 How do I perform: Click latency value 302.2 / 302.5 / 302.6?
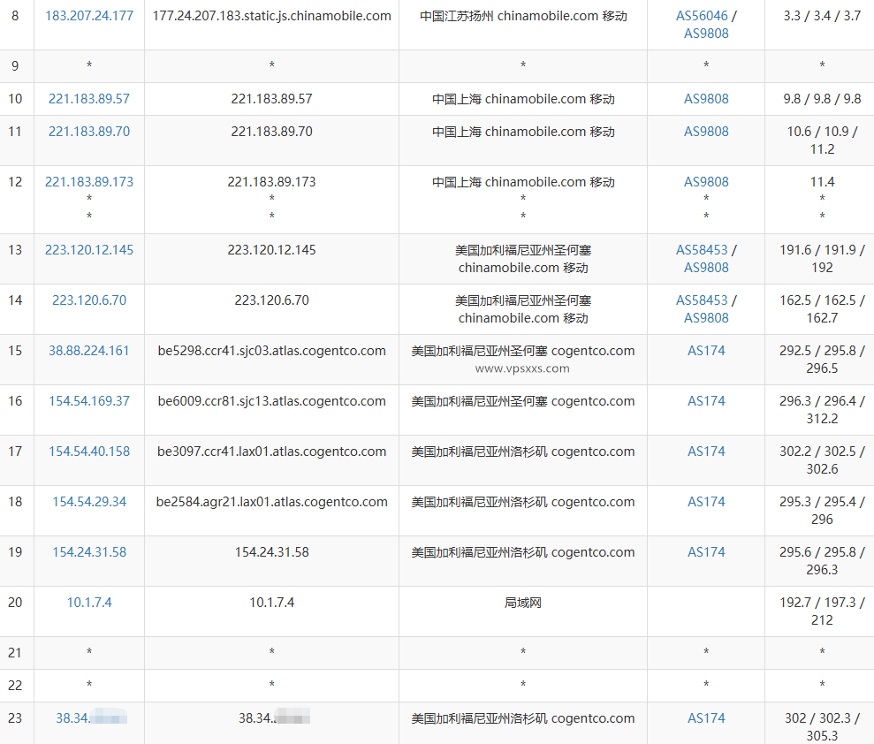822,460
